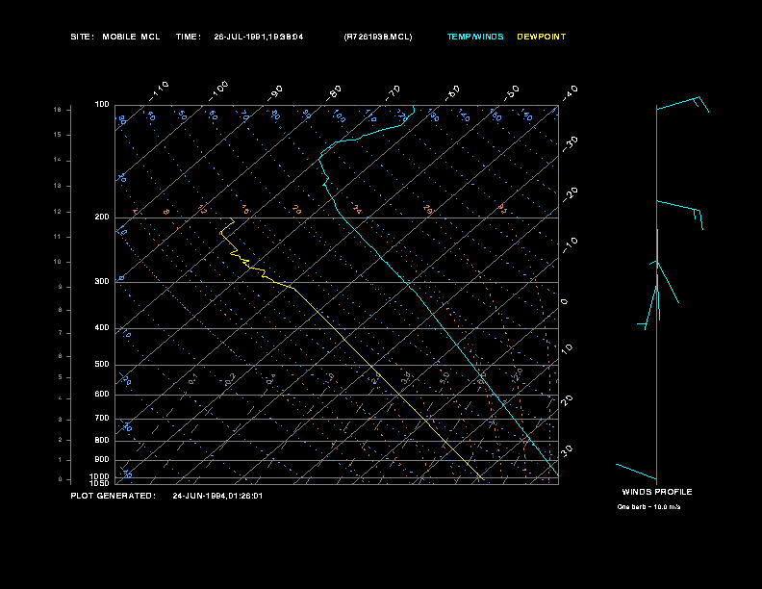The width and height of the screenshot is (762, 589).
Task: Click pressure axis label 900
Action: pyautogui.click(x=102, y=460)
